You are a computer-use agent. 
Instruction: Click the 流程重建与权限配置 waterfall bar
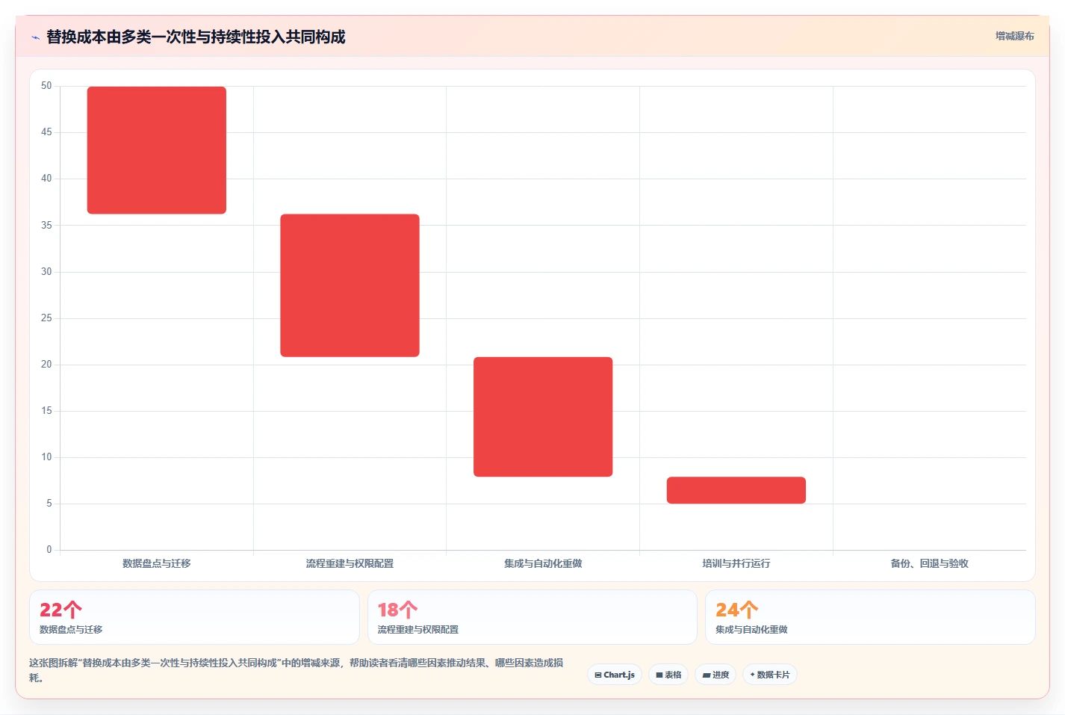click(350, 285)
